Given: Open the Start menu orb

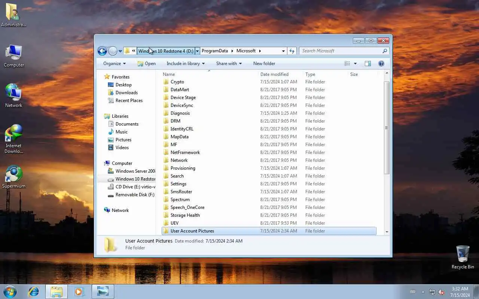Looking at the screenshot, I should pos(10,292).
